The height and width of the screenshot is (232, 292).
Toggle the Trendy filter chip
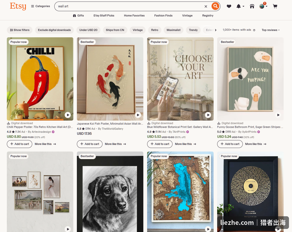click(x=193, y=30)
